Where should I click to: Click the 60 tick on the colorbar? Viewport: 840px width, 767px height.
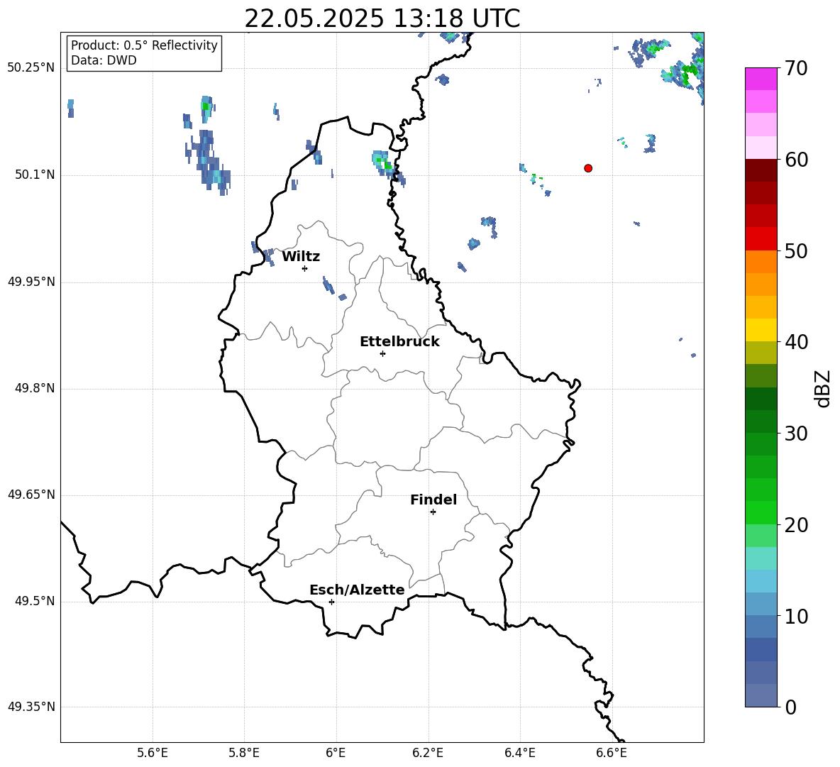tap(796, 160)
